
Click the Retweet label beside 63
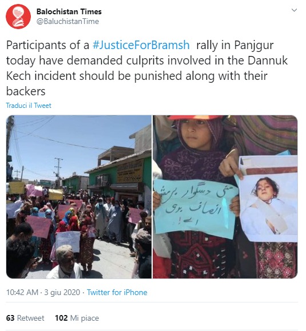tap(31, 318)
